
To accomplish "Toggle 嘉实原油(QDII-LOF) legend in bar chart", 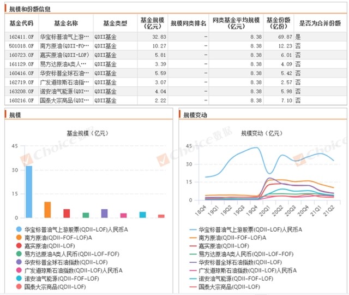I will (45, 246).
